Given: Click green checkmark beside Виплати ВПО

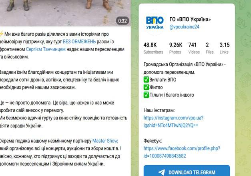Looking at the screenshot, I should (146, 80).
